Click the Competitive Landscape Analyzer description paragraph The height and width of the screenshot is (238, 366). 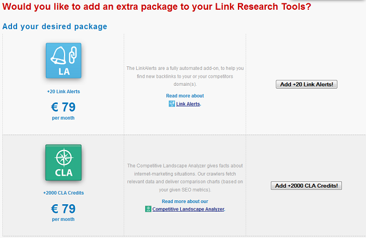pyautogui.click(x=185, y=178)
